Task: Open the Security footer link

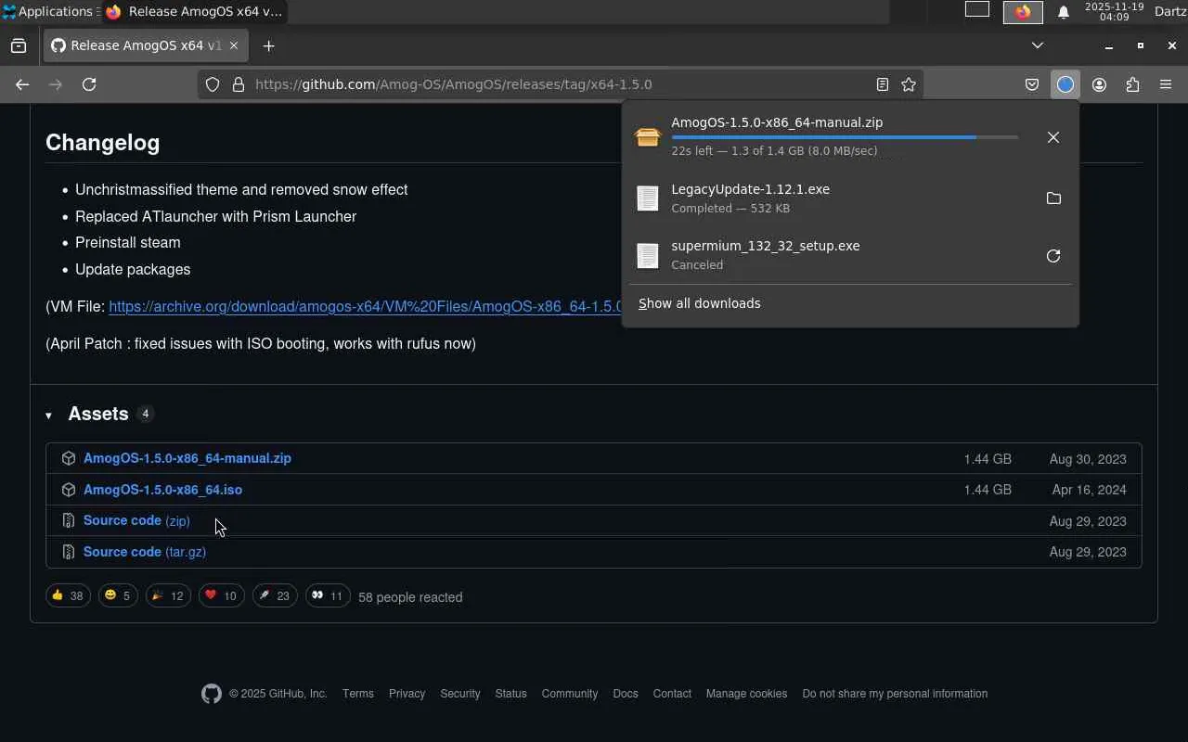Action: tap(460, 694)
